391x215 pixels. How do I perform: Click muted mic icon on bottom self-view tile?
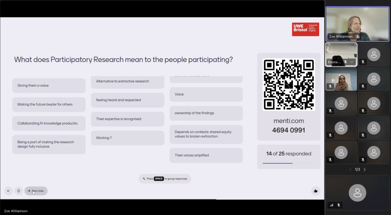339,205
